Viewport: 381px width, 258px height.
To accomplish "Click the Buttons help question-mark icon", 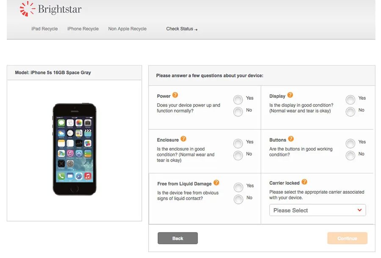I will 290,139.
